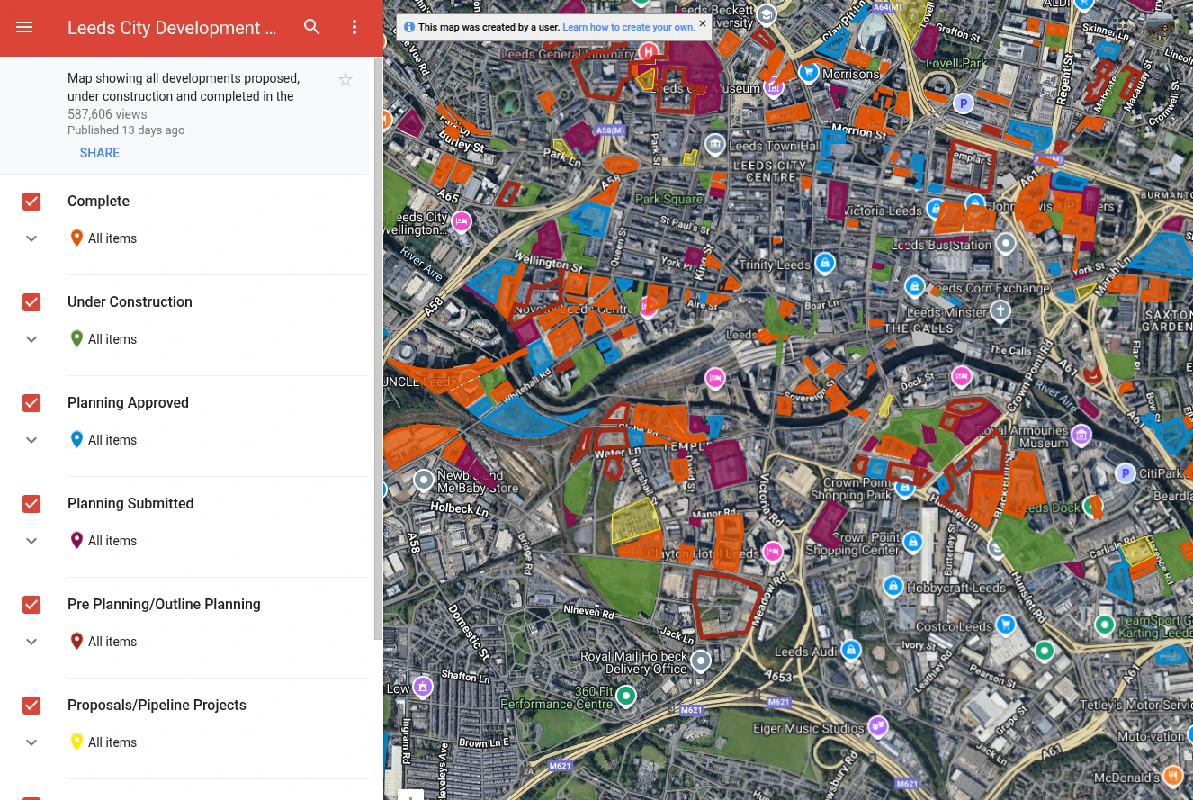
Task: Click the 'All items' text under Complete
Action: 112,238
